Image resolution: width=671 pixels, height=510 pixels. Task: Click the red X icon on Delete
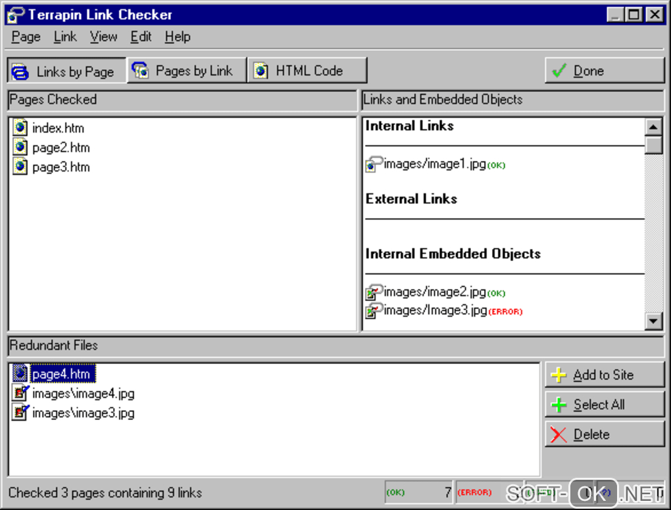point(559,435)
